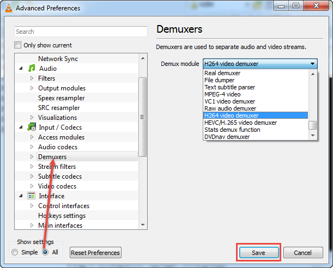Expand the Demuxers tree node
This screenshot has height=268, width=333.
(32, 156)
